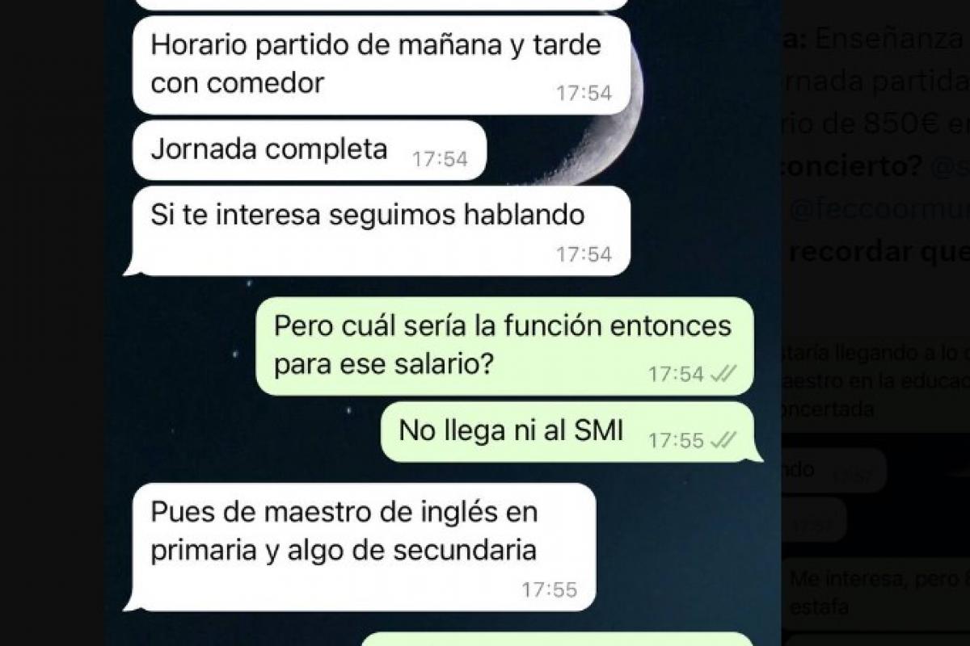This screenshot has height=646, width=970.
Task: Select the "Jornada completa" message bubble
Action: click(x=310, y=150)
